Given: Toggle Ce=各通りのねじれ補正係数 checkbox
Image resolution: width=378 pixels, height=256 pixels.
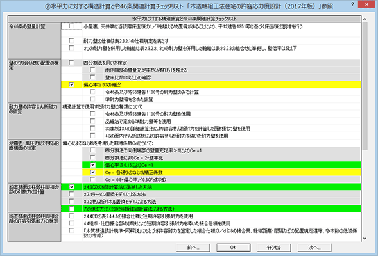Looking at the screenshot, I should point(92,172).
